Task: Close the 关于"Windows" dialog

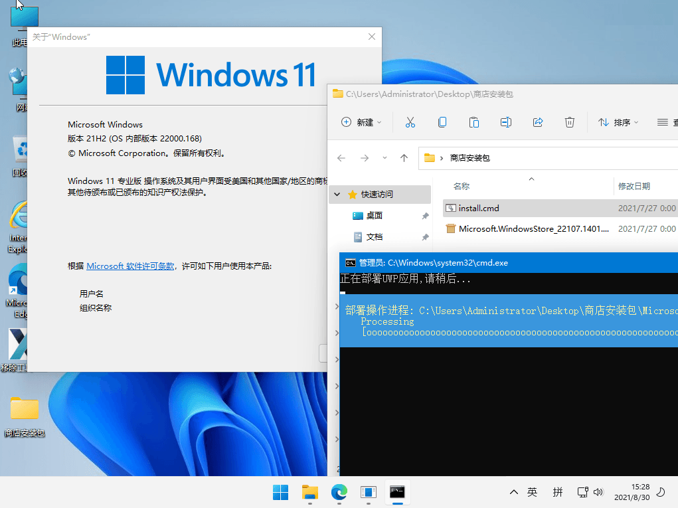Action: 372,37
